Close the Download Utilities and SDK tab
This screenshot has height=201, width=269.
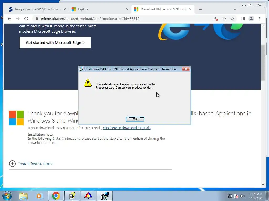point(190,10)
